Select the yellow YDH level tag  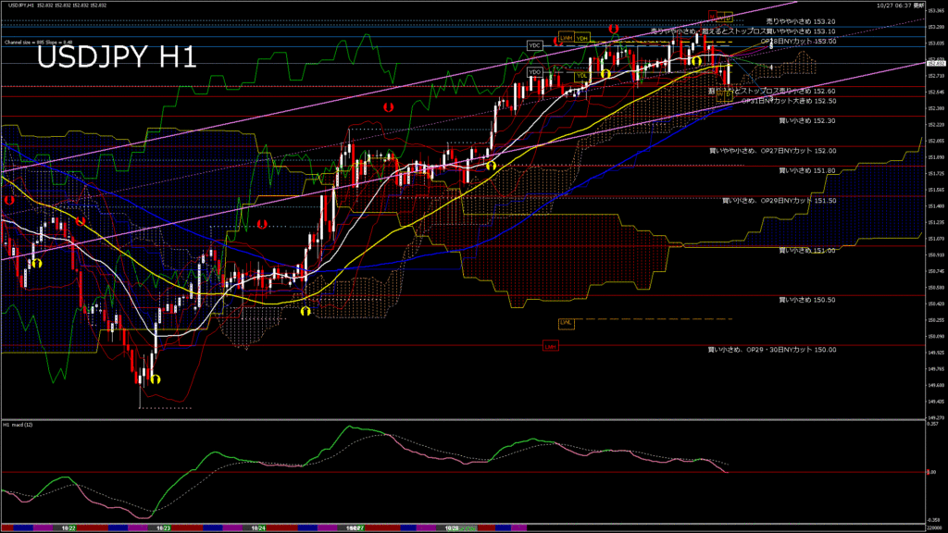[581, 38]
